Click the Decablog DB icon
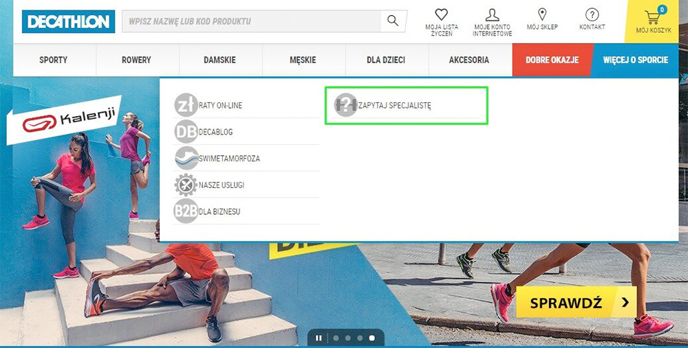 186,132
